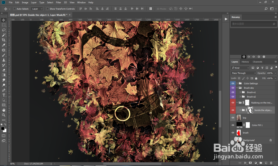
Task: Click the background color swatch
Action: coord(5,131)
